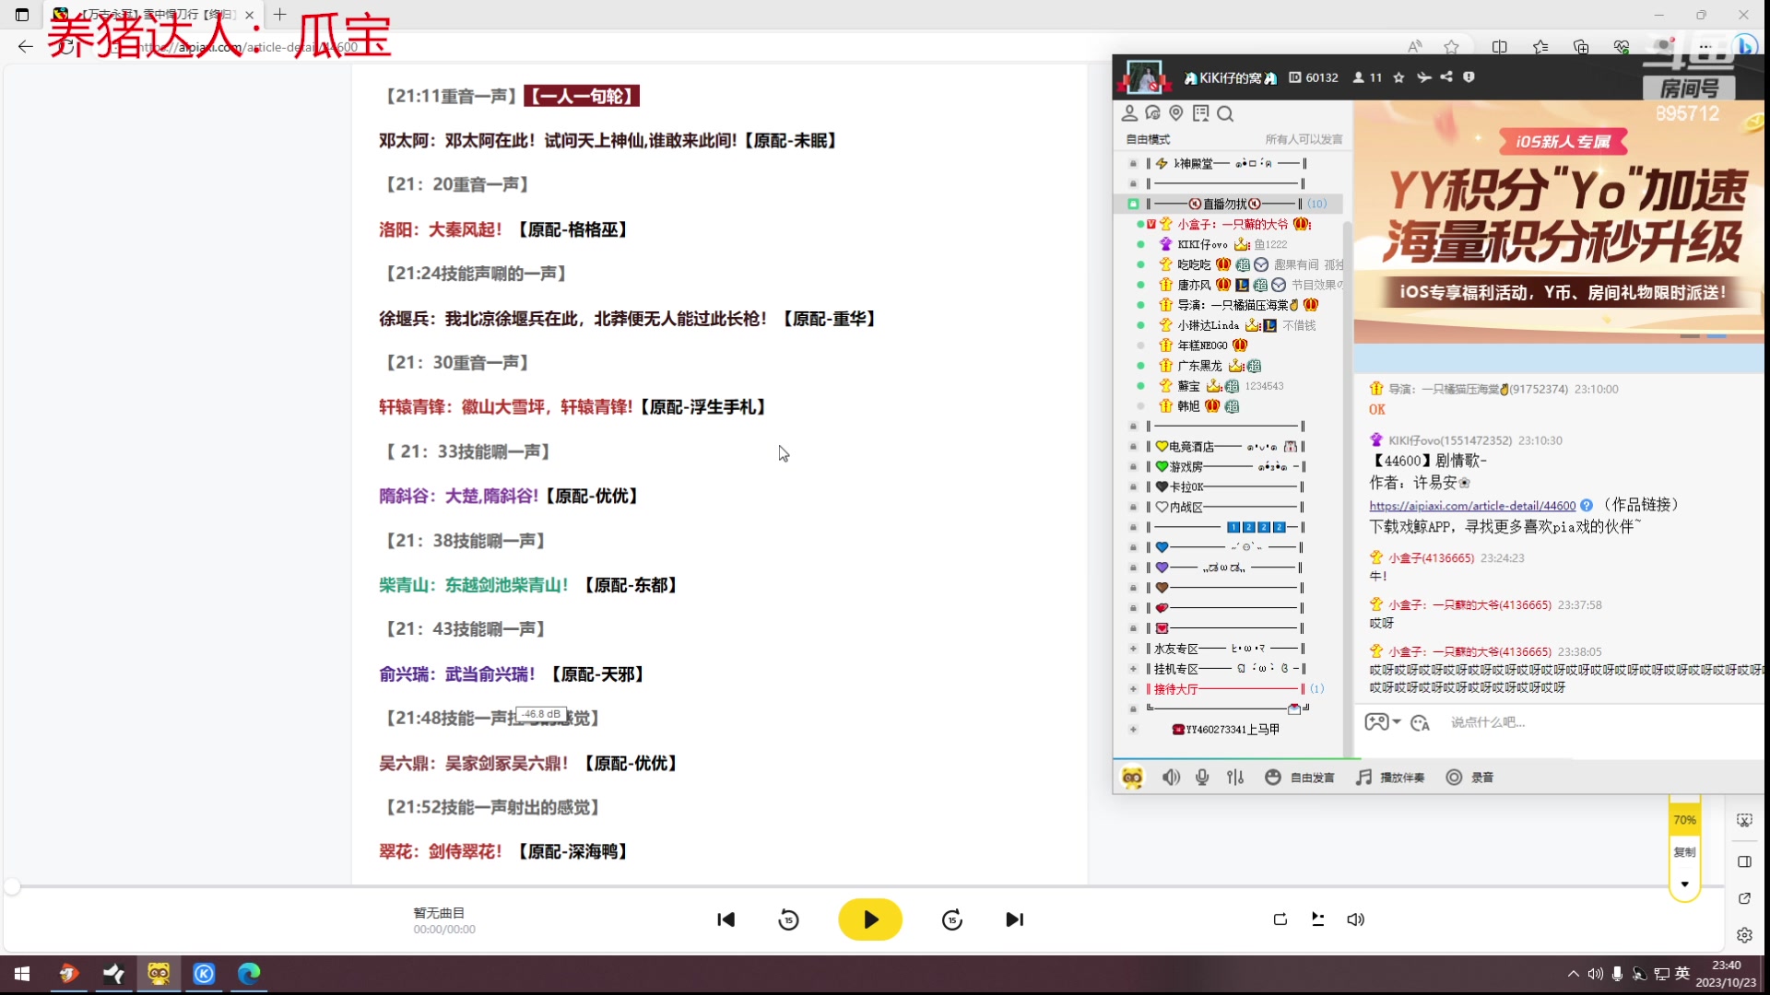Toggle repeat mode in the music player

coord(1280,919)
